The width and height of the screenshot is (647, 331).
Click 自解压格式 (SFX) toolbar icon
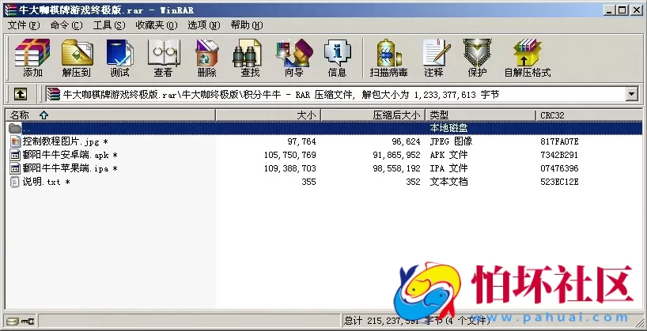[x=528, y=58]
